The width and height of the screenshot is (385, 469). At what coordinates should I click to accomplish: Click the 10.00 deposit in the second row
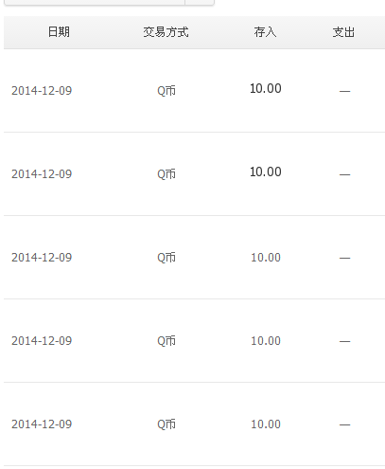pos(266,171)
